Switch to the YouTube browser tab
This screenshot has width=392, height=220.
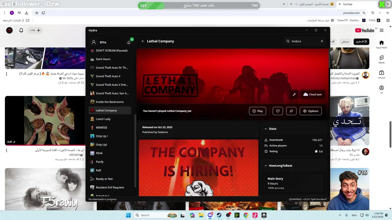tap(357, 4)
